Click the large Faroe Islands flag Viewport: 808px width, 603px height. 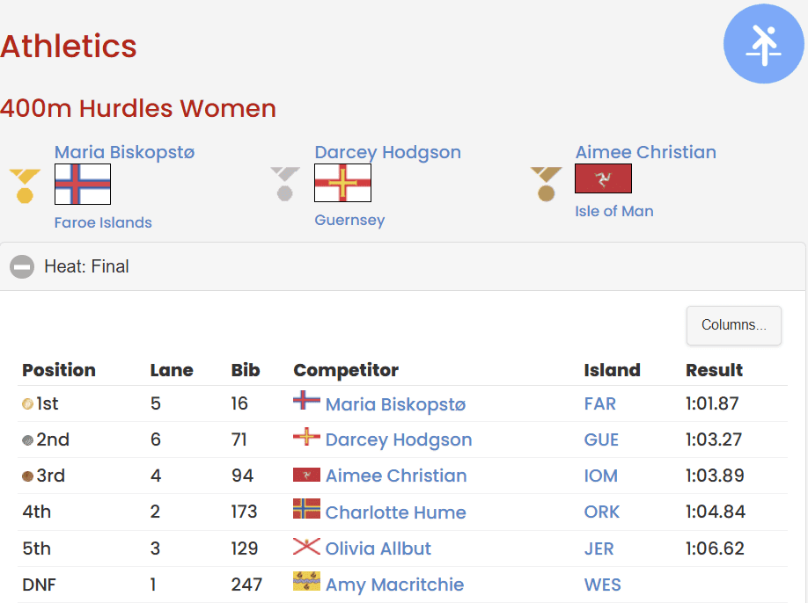(x=82, y=184)
